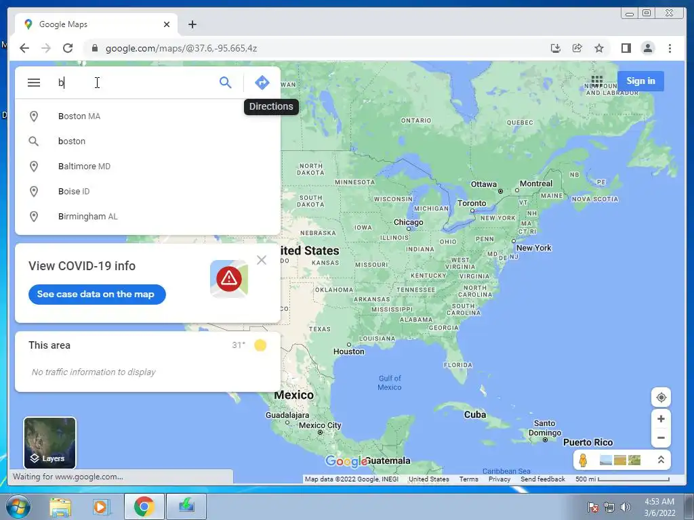The height and width of the screenshot is (520, 694).
Task: Click the Sign in button
Action: [x=640, y=81]
